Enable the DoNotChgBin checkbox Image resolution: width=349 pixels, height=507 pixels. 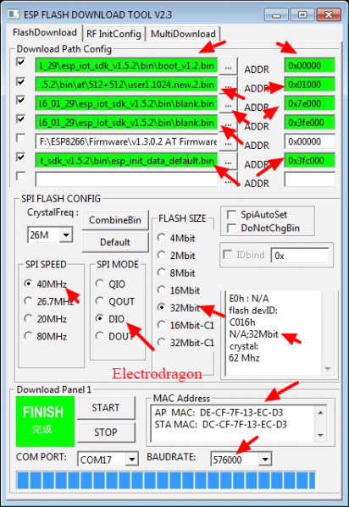pyautogui.click(x=231, y=229)
